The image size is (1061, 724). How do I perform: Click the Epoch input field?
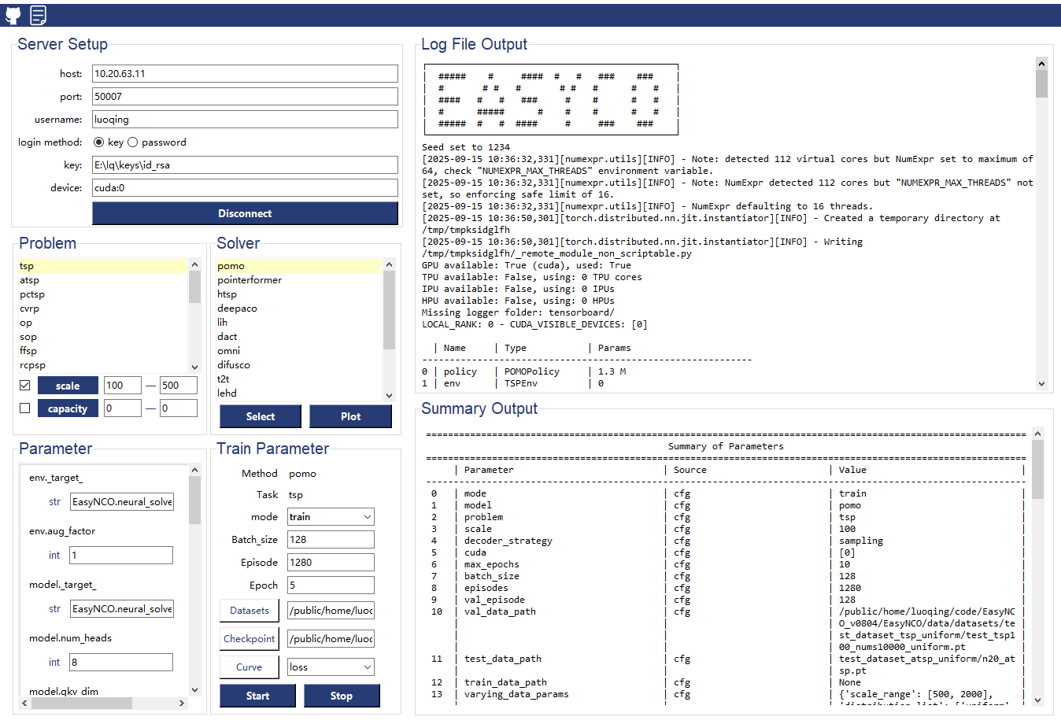(331, 585)
